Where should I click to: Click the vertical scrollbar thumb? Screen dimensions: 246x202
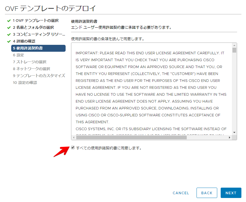pyautogui.click(x=234, y=50)
